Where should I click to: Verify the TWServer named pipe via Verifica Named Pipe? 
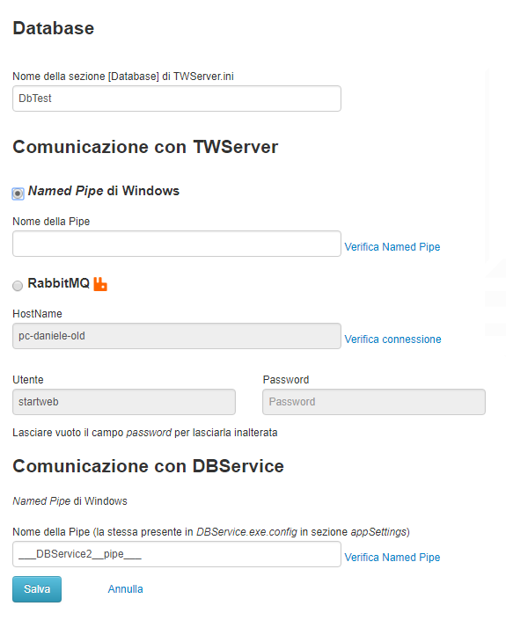pos(392,246)
